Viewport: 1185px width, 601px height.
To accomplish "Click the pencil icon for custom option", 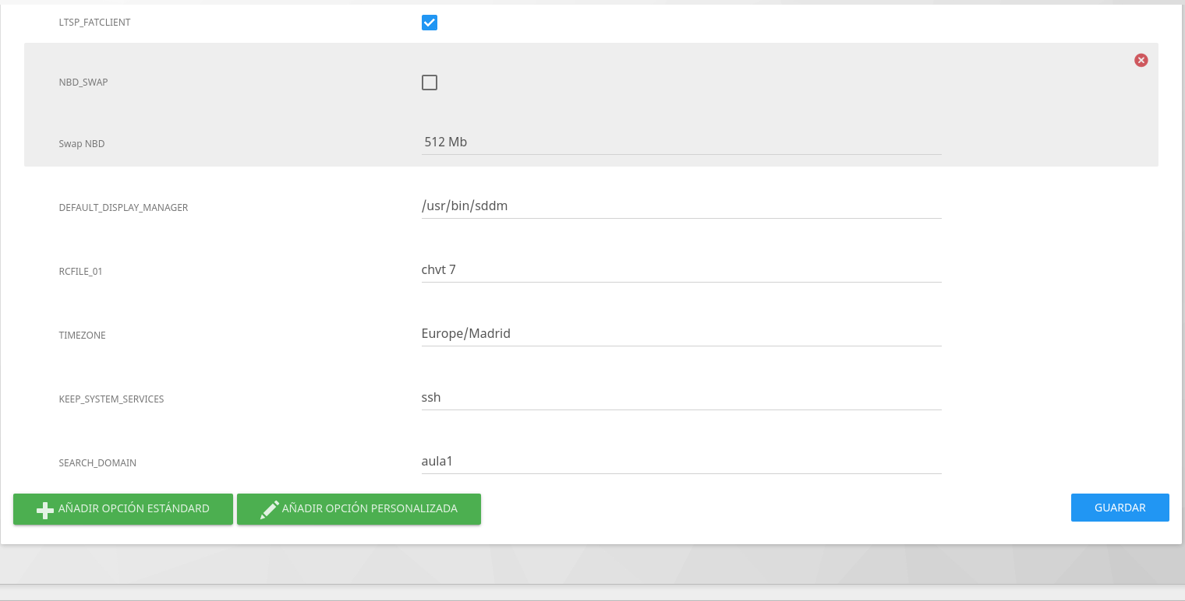I will pos(269,509).
